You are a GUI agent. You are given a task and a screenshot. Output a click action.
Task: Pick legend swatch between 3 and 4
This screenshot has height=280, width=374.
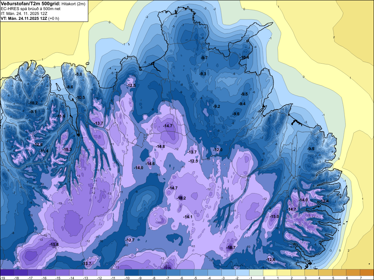pos(312,273)
